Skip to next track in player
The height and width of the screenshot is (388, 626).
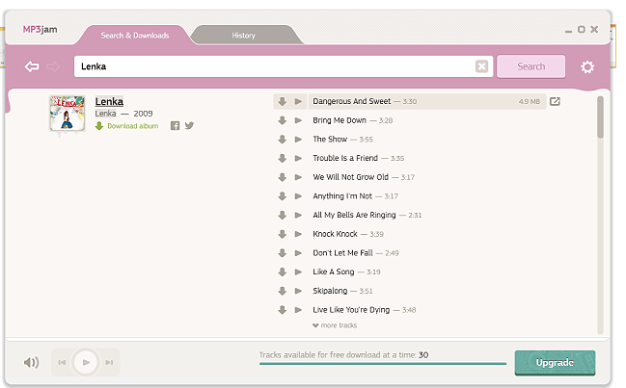pyautogui.click(x=109, y=363)
